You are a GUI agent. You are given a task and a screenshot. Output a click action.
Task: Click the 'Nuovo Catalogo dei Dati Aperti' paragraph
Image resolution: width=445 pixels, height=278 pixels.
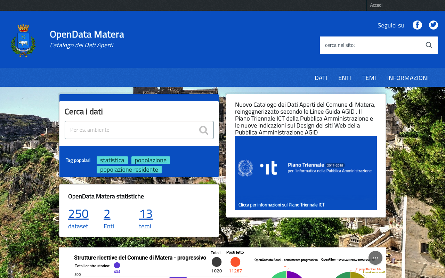[x=305, y=118]
